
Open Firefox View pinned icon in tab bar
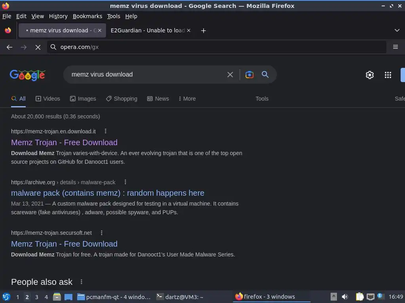[8, 30]
